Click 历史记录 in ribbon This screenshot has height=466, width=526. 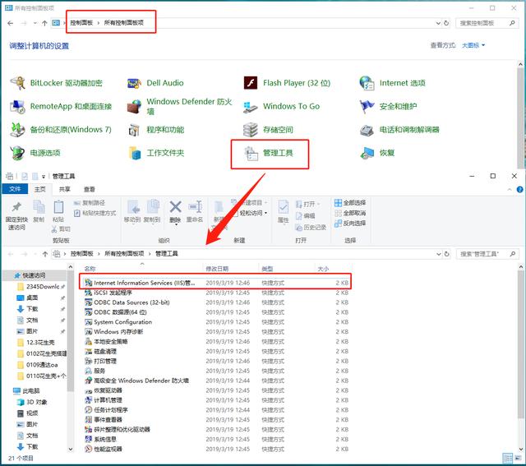coord(311,228)
